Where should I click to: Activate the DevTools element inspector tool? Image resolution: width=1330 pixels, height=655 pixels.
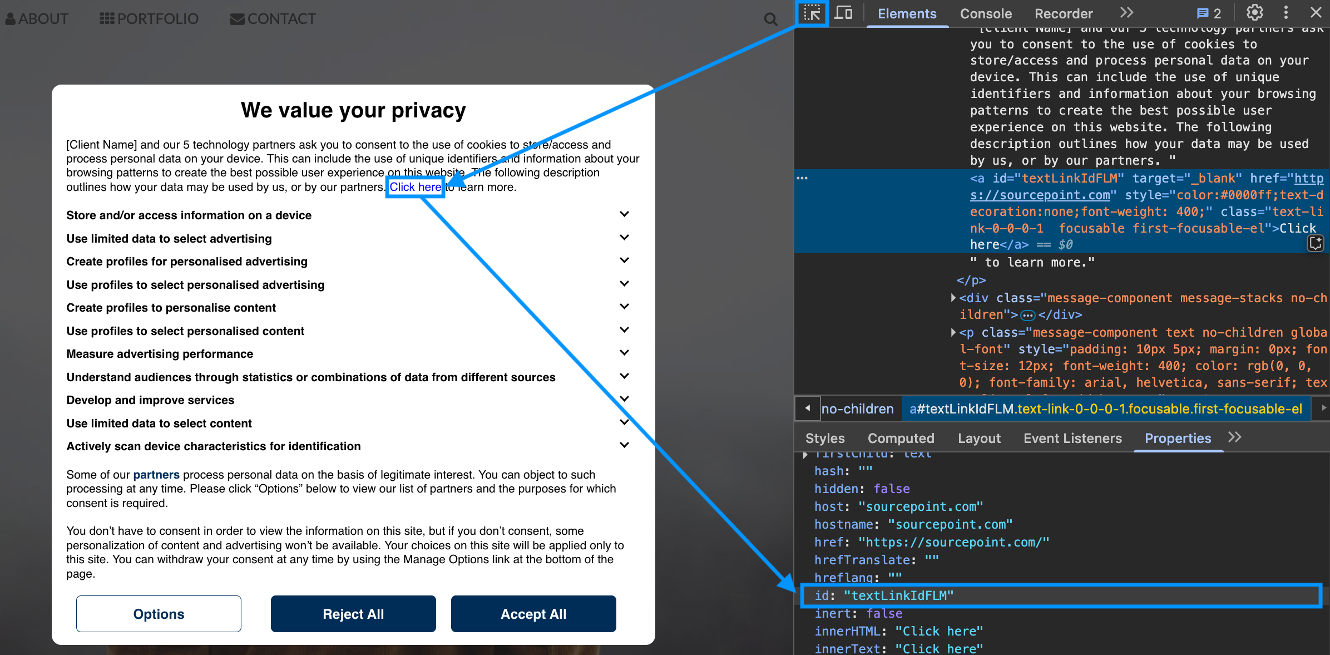pos(812,13)
